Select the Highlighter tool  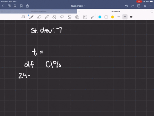[47, 17]
